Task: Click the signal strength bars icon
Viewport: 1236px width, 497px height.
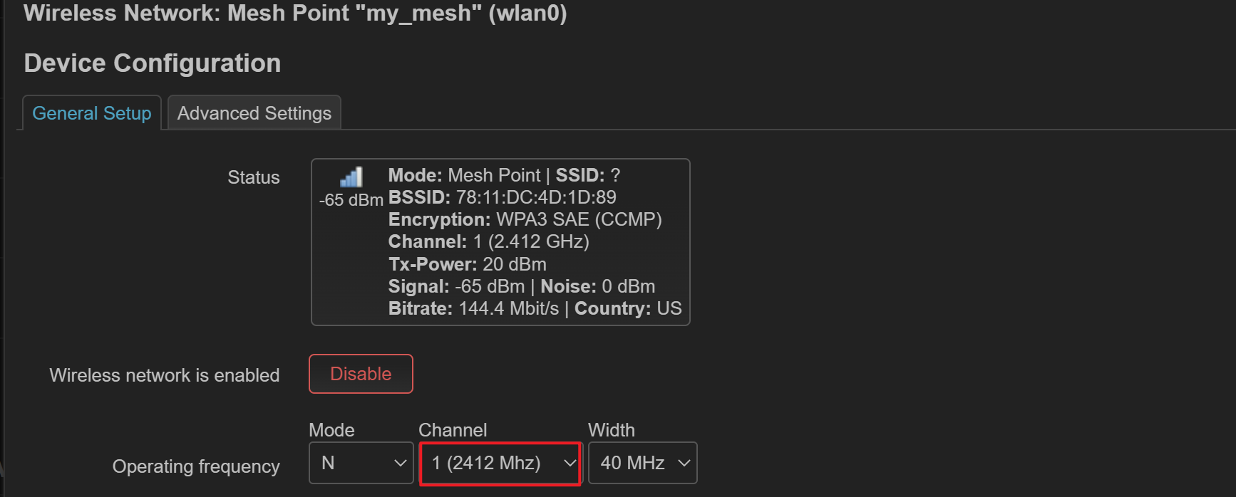Action: [x=351, y=177]
